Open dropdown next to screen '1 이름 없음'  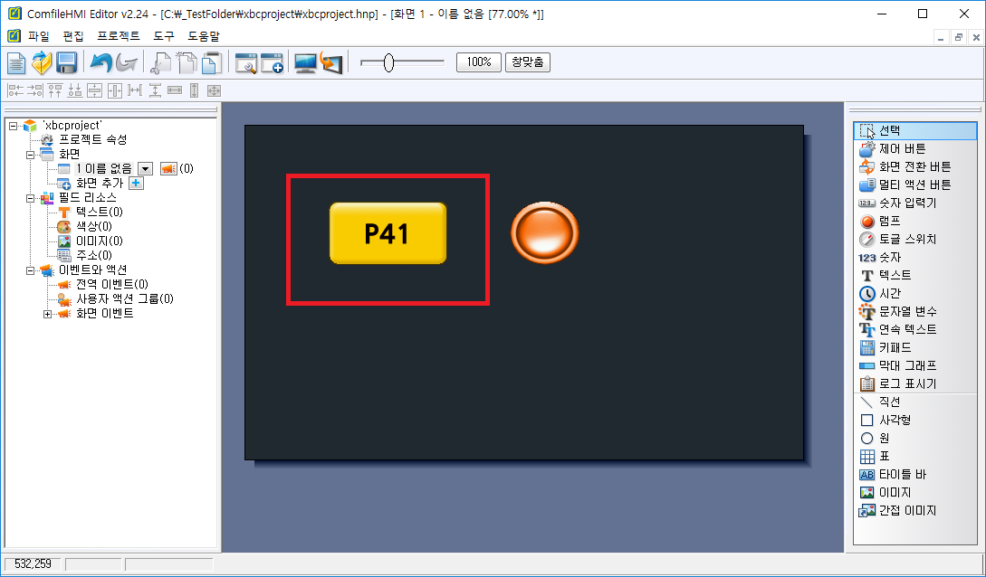coord(145,168)
